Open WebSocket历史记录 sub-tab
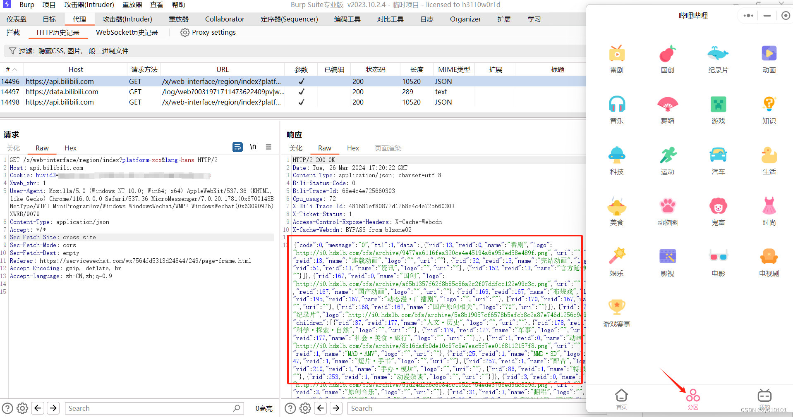Screen dimensions: 793x417 coord(127,32)
